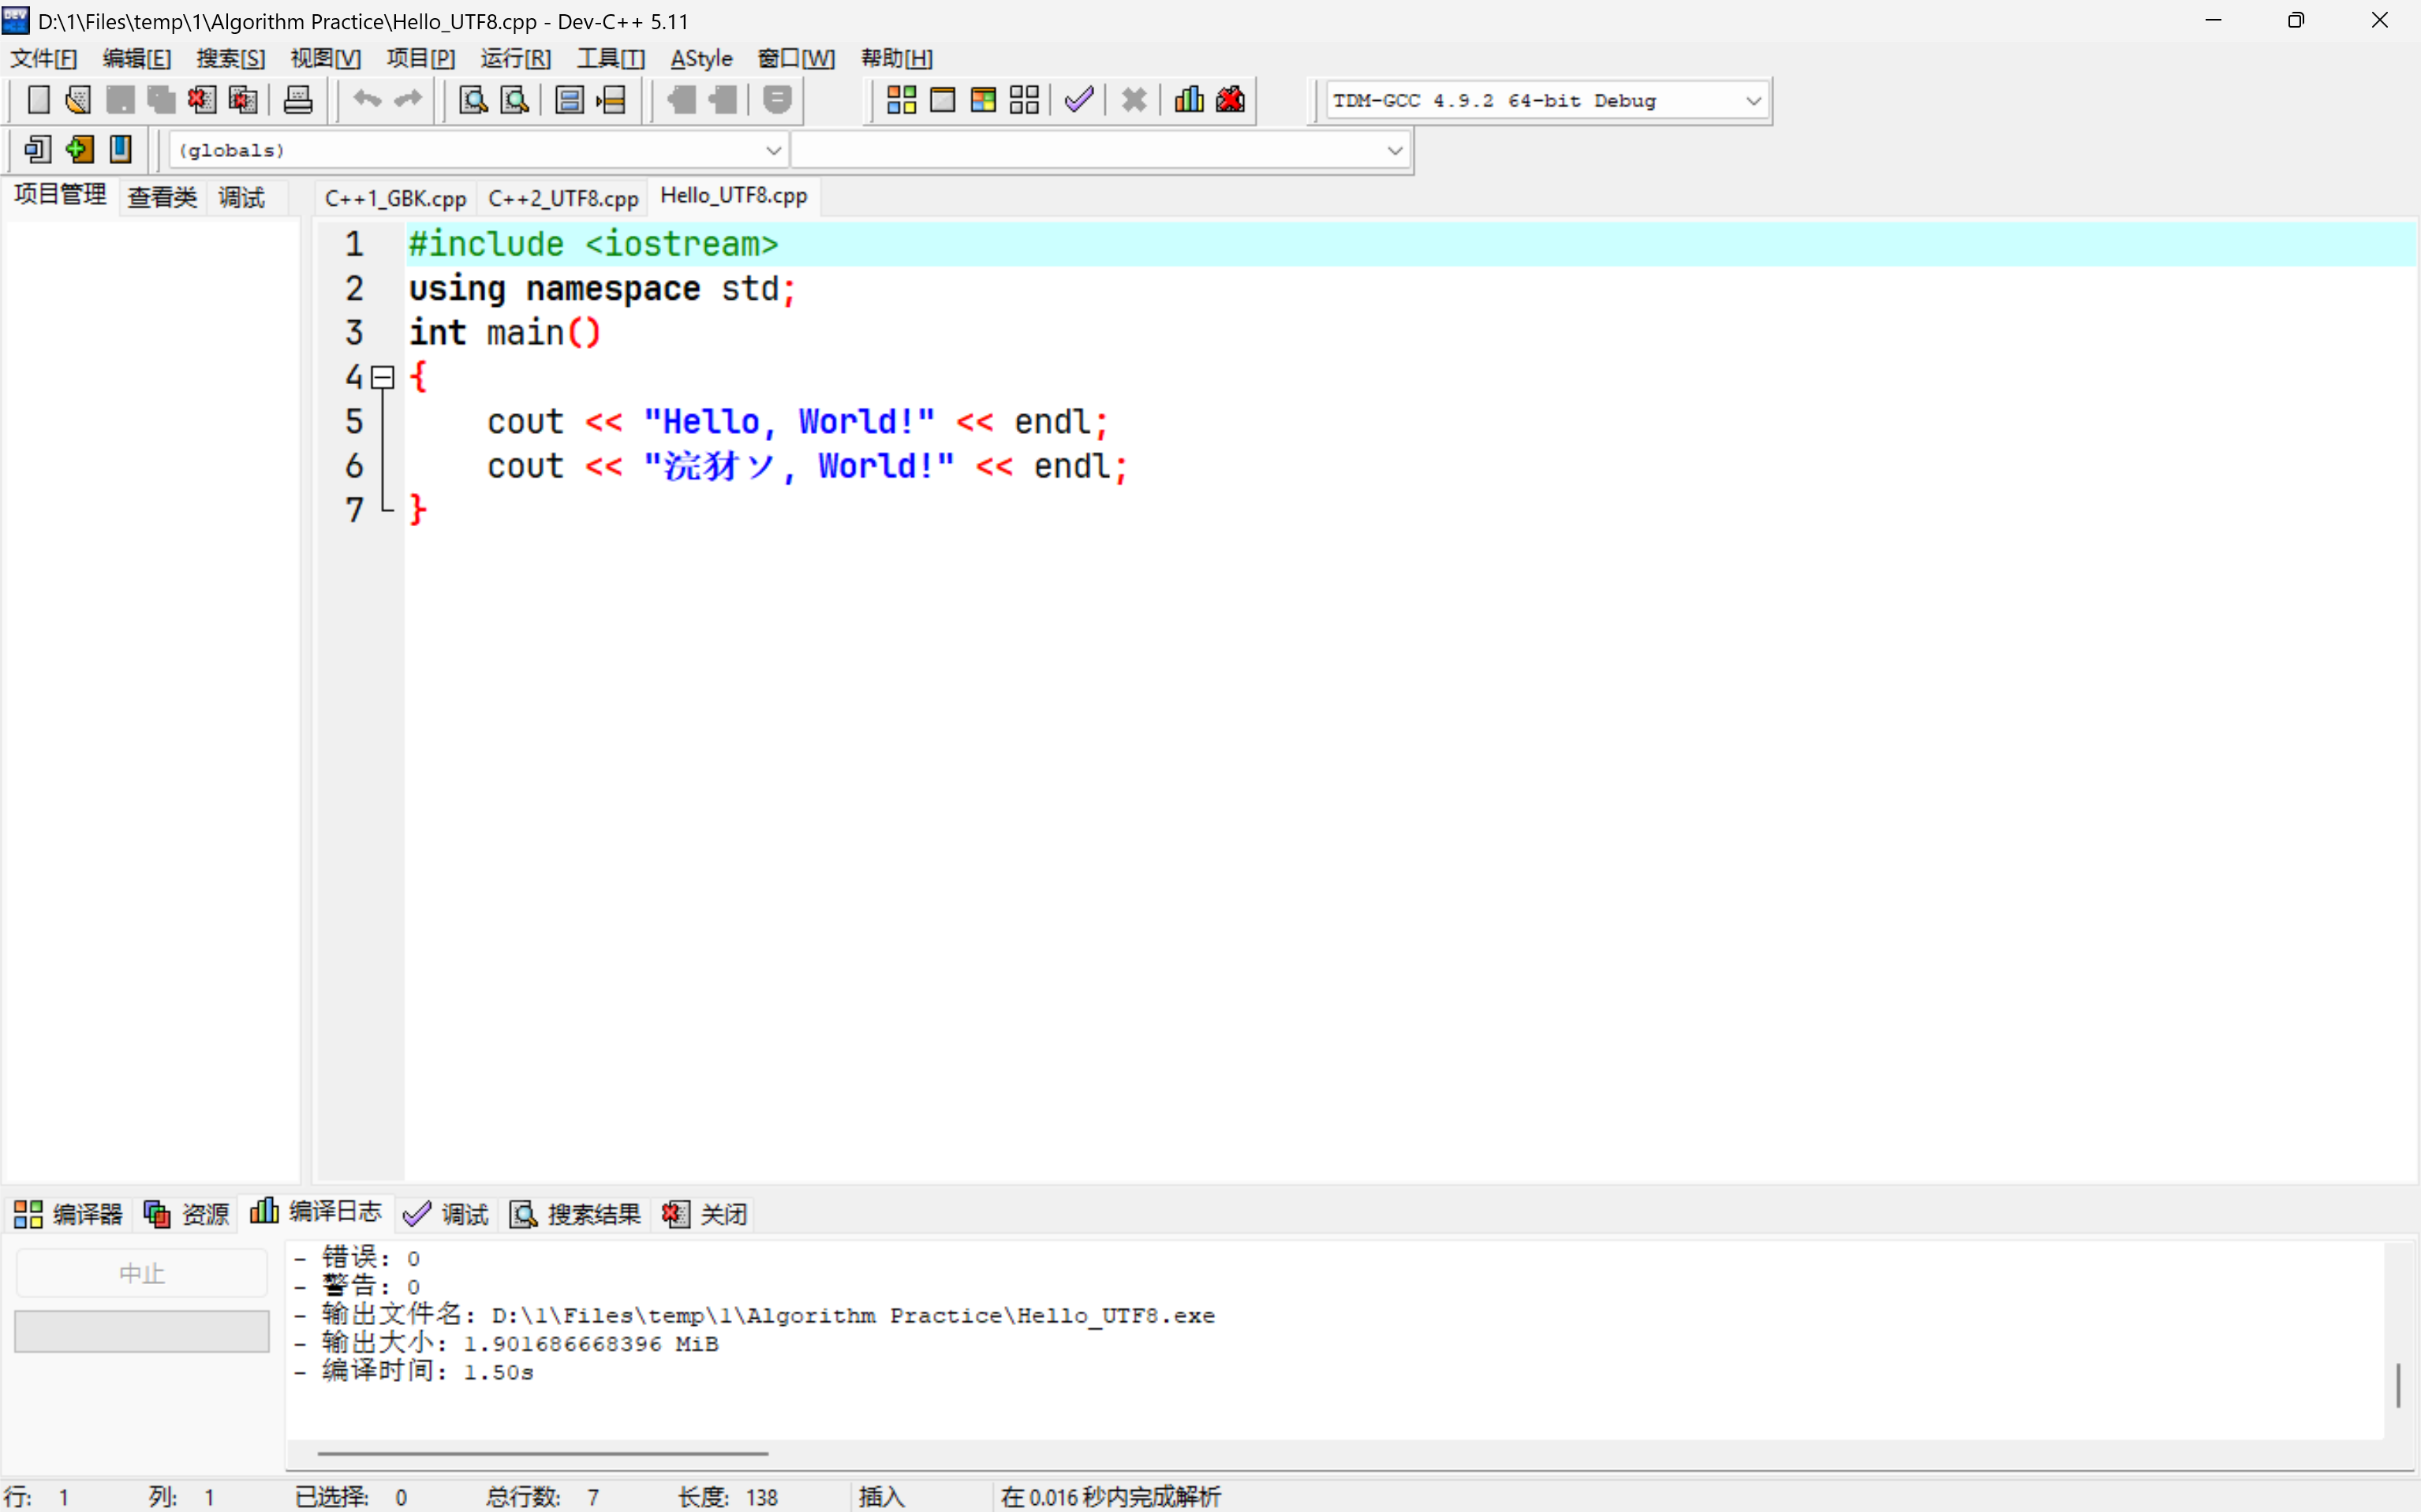Screen dimensions: 2421x1512
Task: Switch to the C++1_GBK.cpp tab
Action: (x=395, y=198)
